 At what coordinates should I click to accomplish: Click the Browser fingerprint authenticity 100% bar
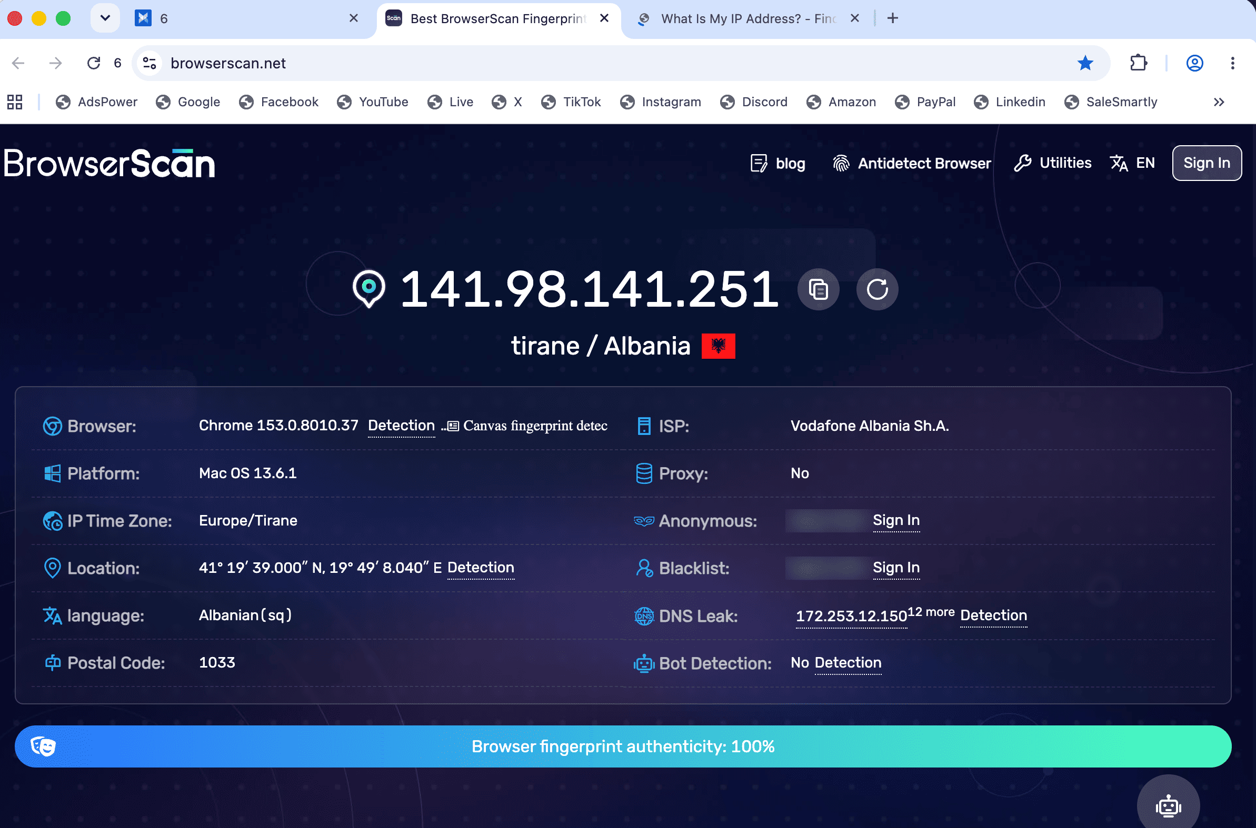pyautogui.click(x=623, y=746)
